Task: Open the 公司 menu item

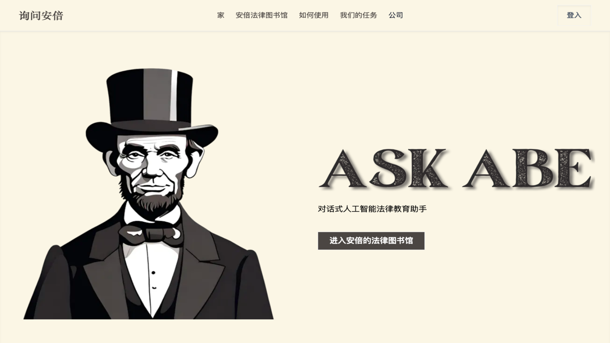Action: pos(396,15)
